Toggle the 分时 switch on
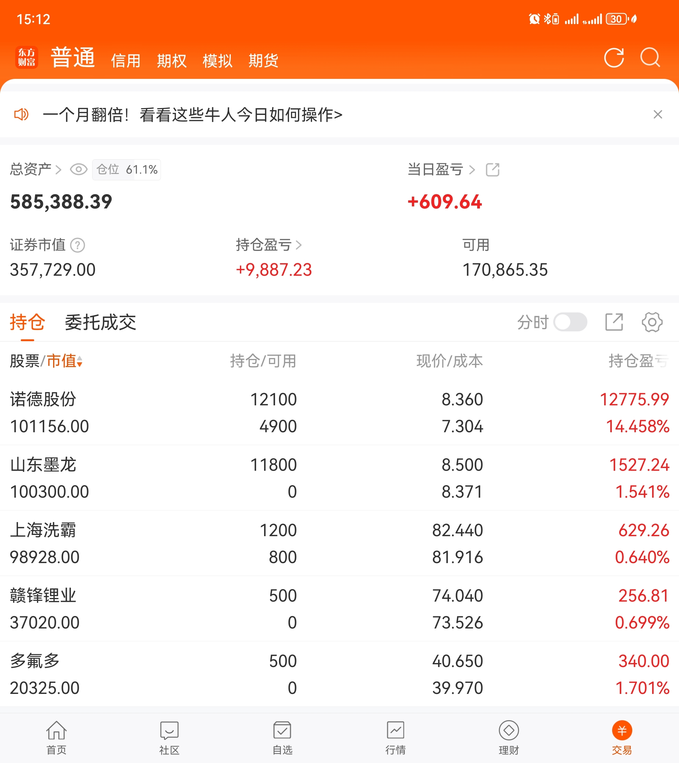Screen dimensions: 679x763 570,322
